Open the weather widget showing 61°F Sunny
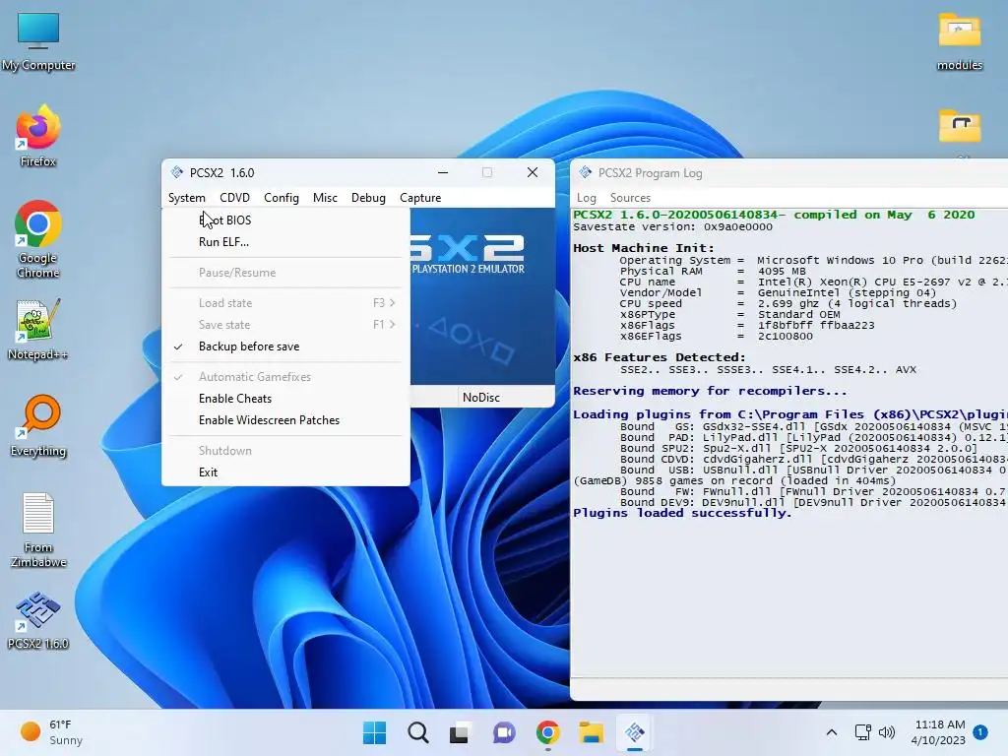1008x756 pixels. (x=51, y=732)
